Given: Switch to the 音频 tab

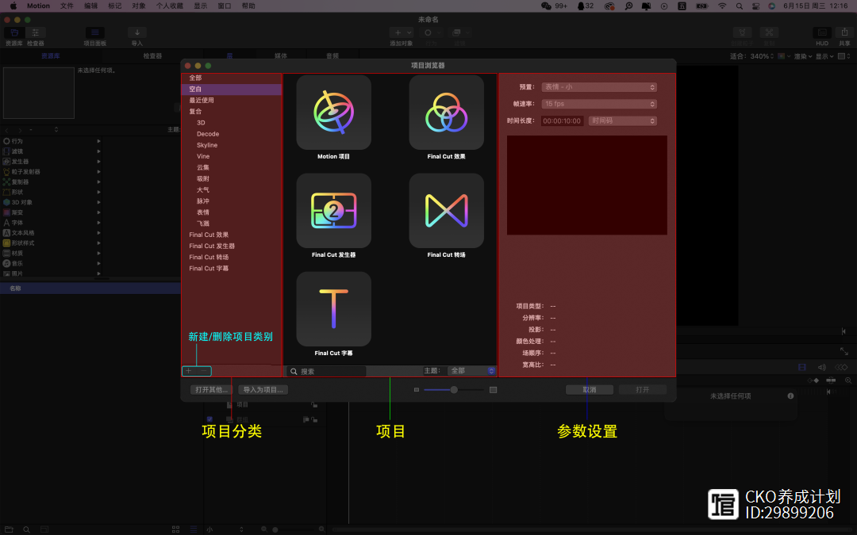Looking at the screenshot, I should pos(332,55).
